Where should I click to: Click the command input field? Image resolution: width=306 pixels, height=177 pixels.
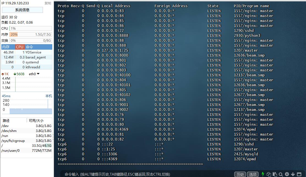coord(146,174)
